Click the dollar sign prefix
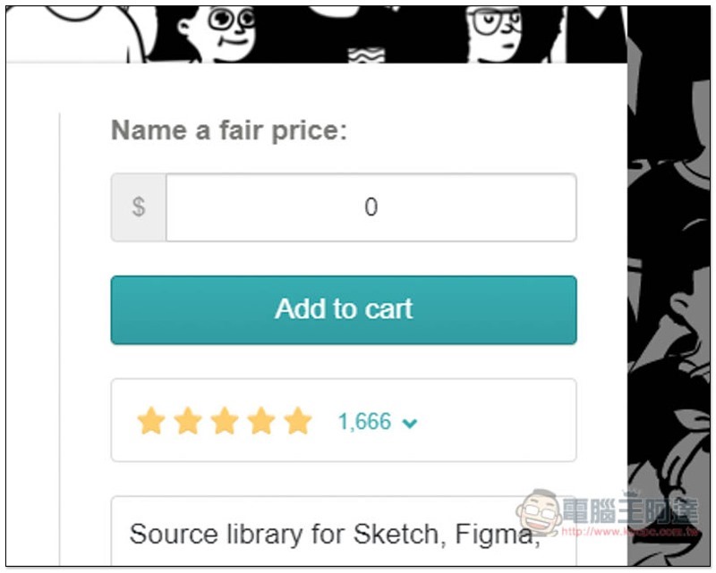This screenshot has height=573, width=716. pos(139,207)
